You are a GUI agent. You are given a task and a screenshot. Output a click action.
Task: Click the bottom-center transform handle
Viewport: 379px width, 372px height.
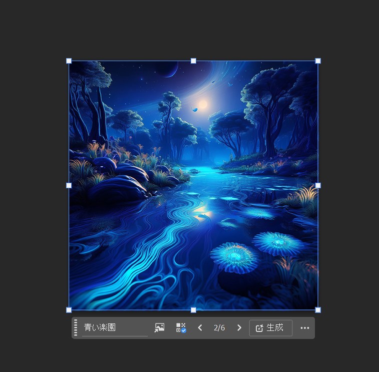(x=193, y=310)
